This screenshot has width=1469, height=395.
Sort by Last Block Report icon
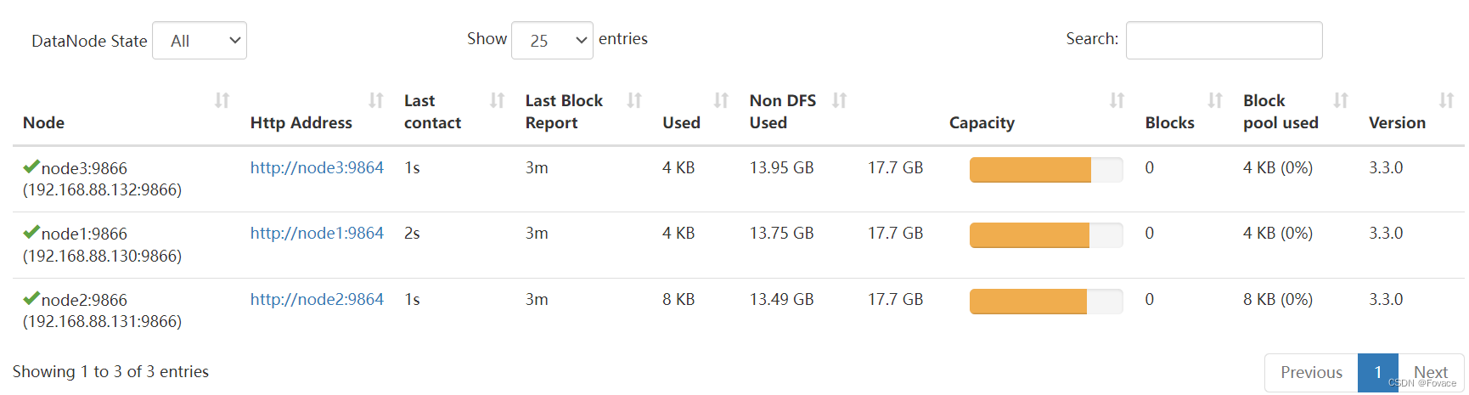pyautogui.click(x=634, y=101)
